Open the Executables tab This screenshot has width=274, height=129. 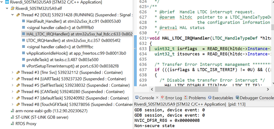[223, 98]
